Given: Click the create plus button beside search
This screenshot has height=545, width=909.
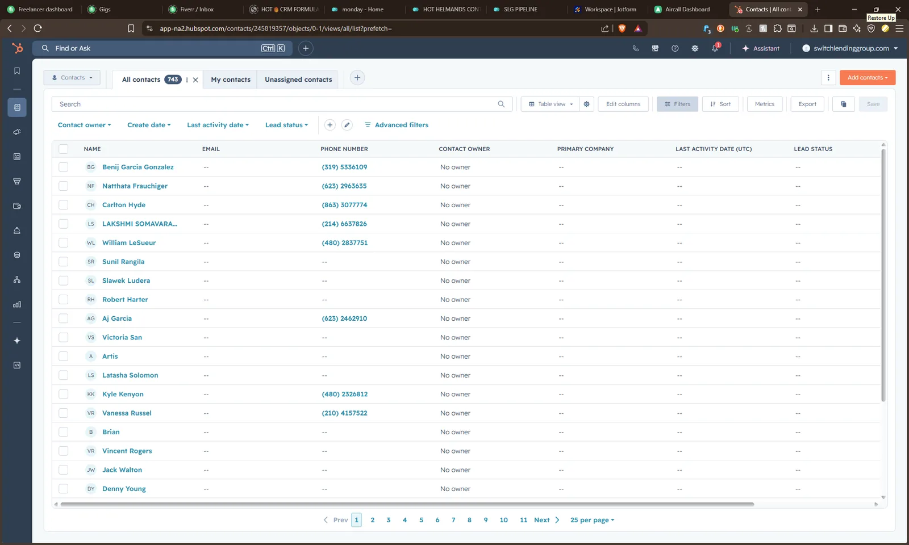Looking at the screenshot, I should pos(306,48).
